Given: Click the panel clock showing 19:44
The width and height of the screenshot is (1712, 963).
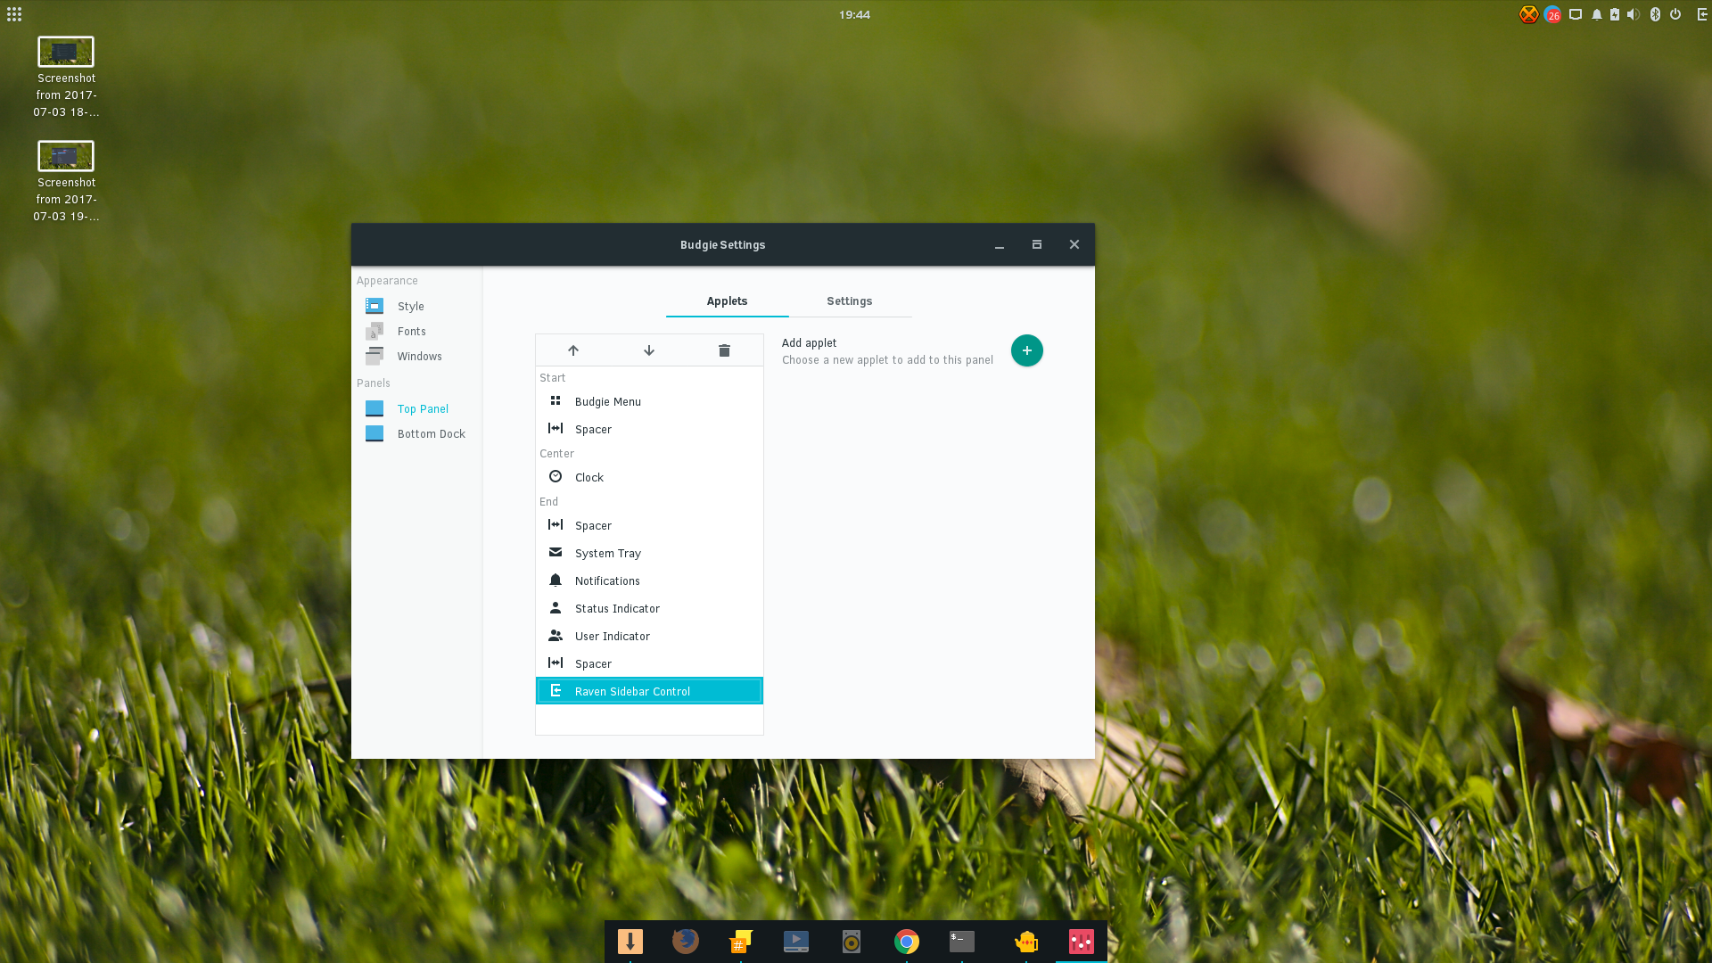Looking at the screenshot, I should [x=854, y=14].
